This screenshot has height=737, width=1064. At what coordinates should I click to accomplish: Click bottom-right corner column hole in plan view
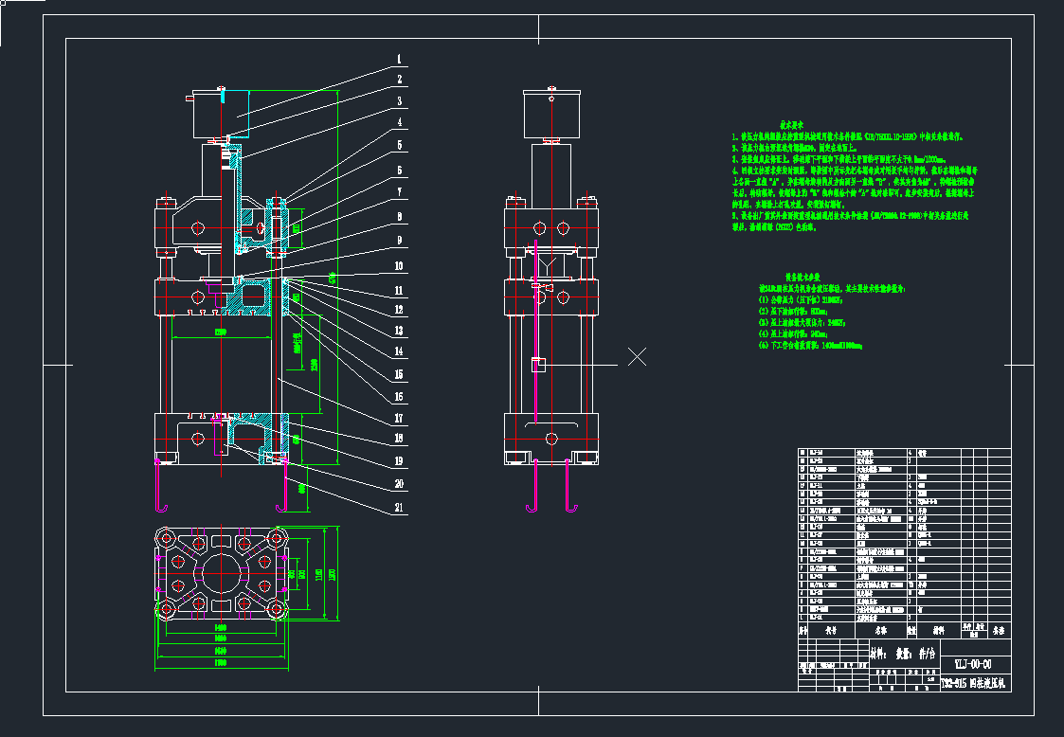click(x=275, y=608)
